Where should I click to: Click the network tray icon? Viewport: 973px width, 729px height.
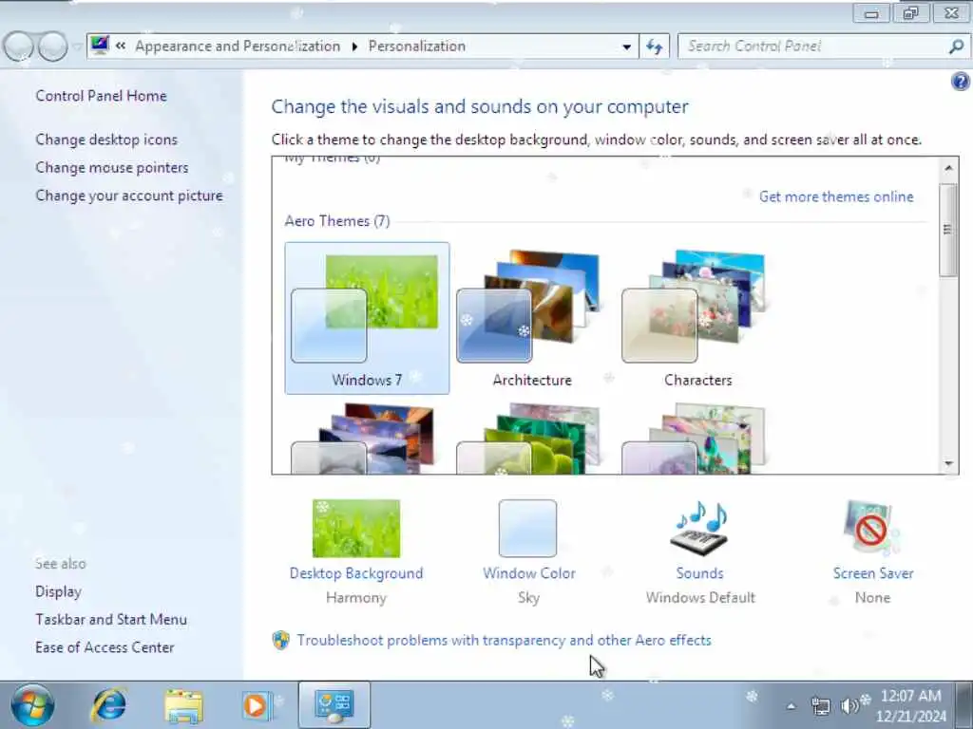point(820,705)
